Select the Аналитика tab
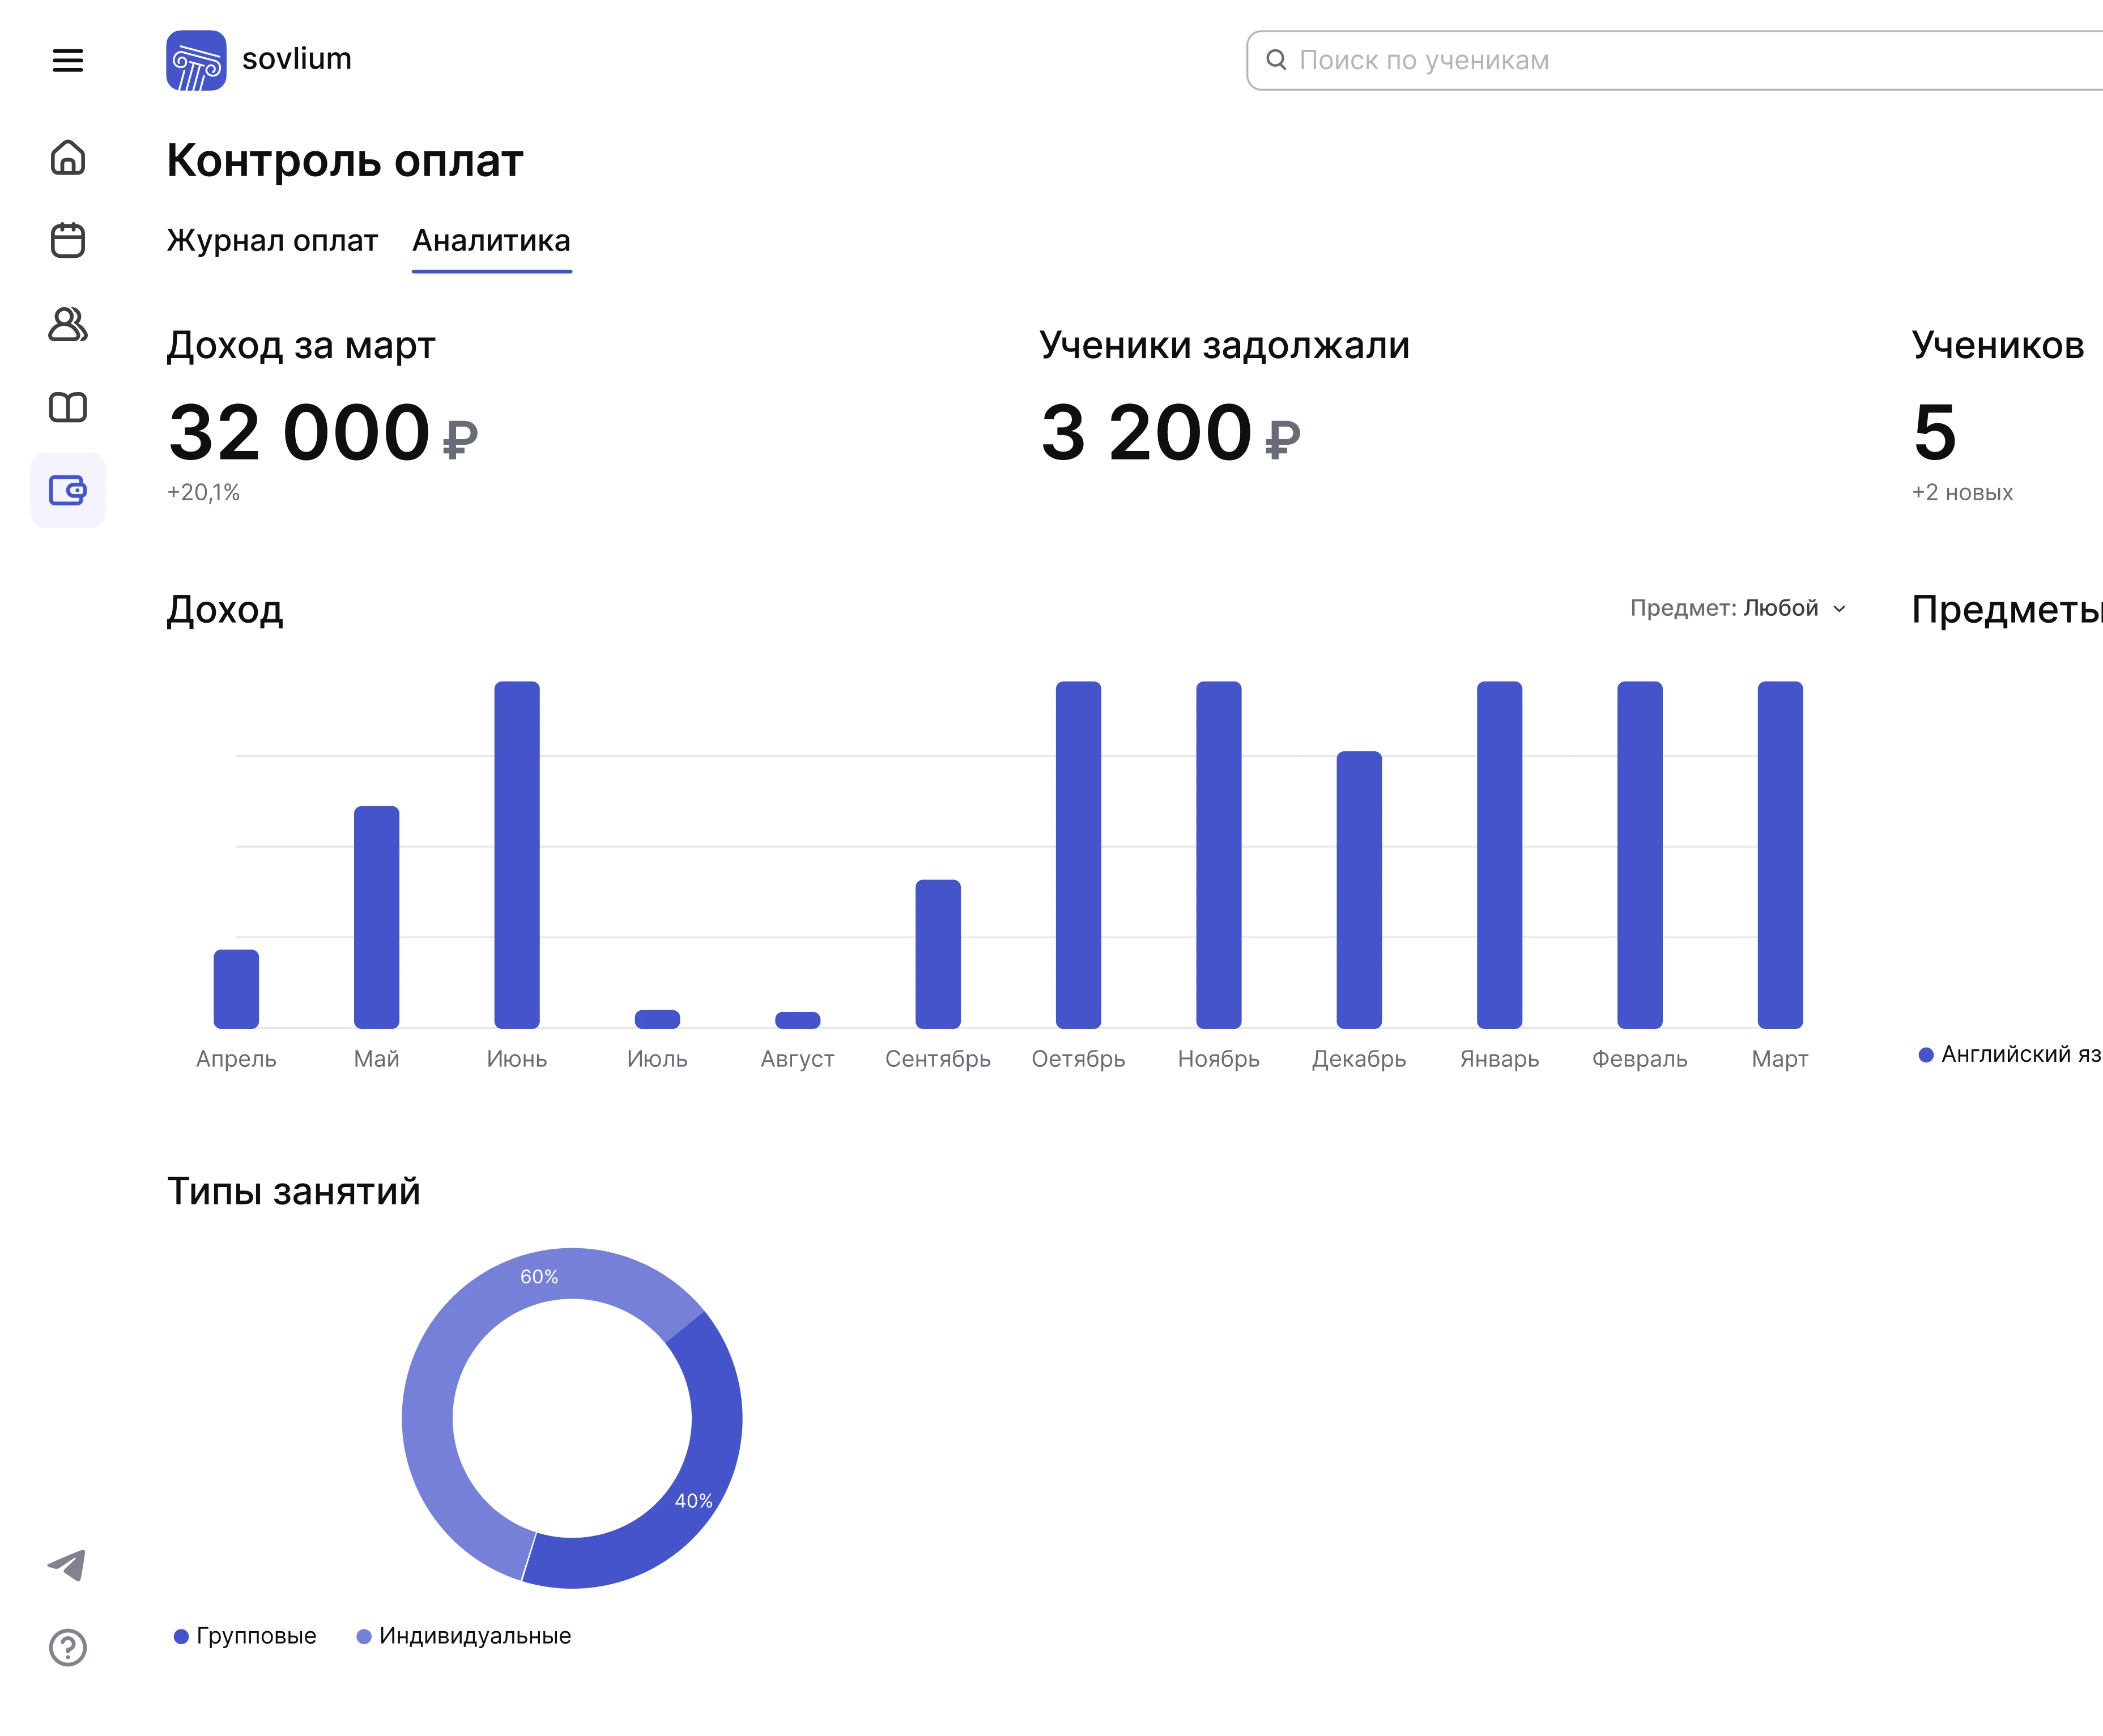This screenshot has width=2103, height=1736. click(491, 241)
